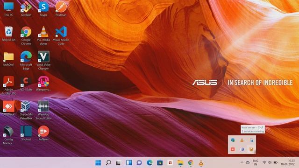Select Visual Studio Code desktop icon
The height and width of the screenshot is (168, 299).
[61, 36]
